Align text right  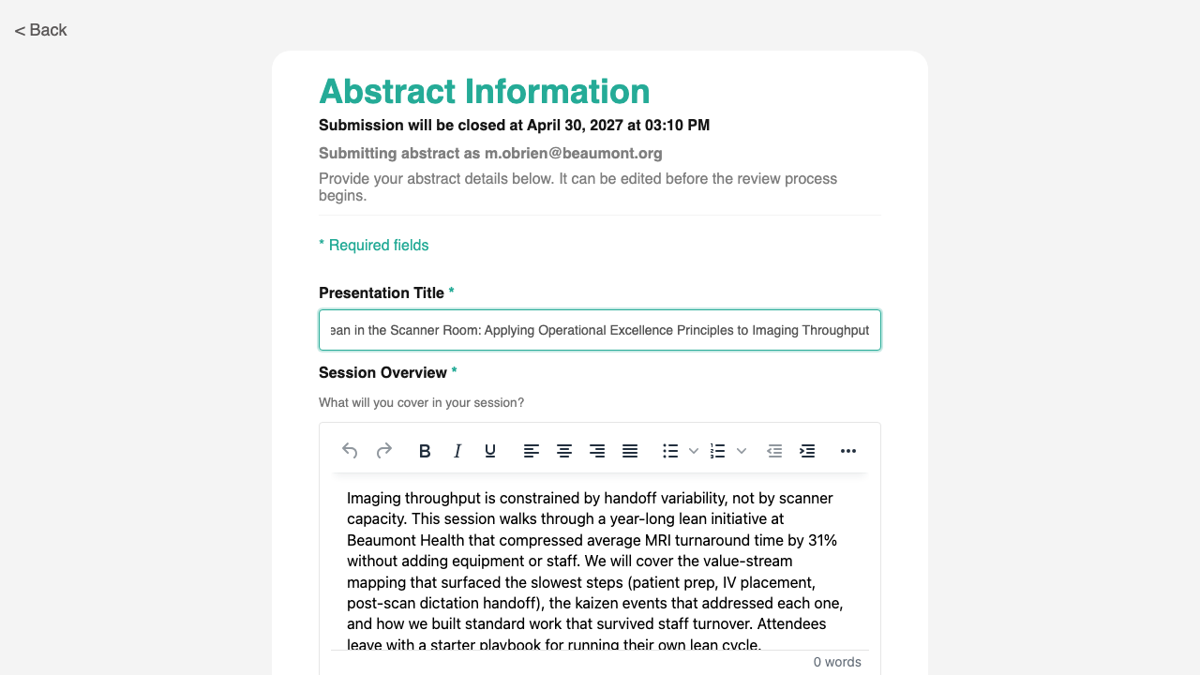(x=597, y=451)
